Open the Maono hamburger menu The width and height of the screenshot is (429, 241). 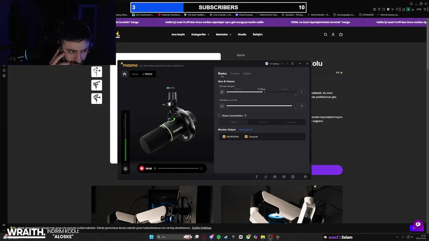coord(293,64)
